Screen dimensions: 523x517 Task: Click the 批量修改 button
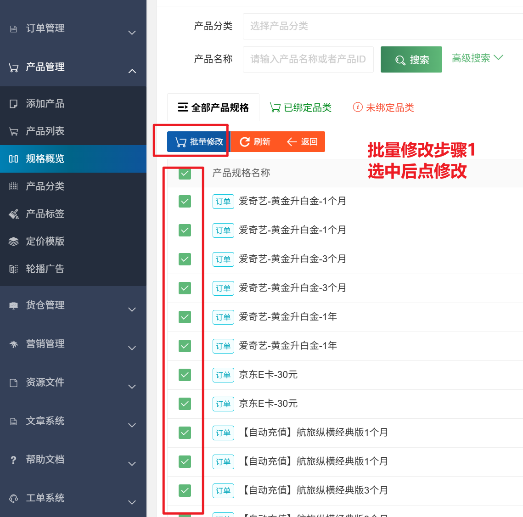199,142
